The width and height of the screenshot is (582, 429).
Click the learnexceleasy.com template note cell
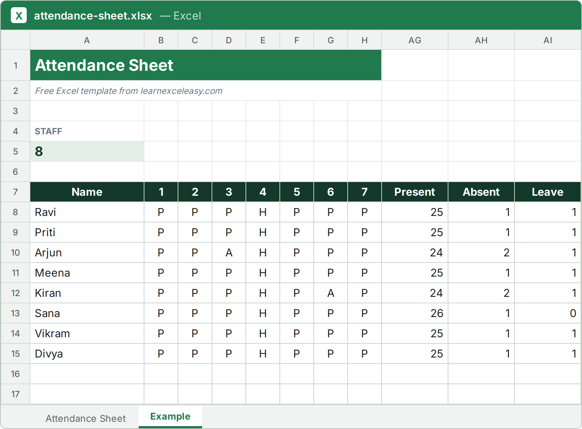pyautogui.click(x=206, y=91)
